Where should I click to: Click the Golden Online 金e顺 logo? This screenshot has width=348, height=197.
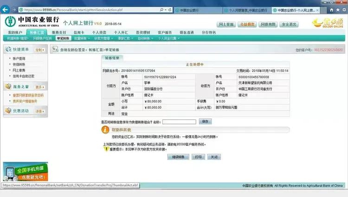click(328, 23)
